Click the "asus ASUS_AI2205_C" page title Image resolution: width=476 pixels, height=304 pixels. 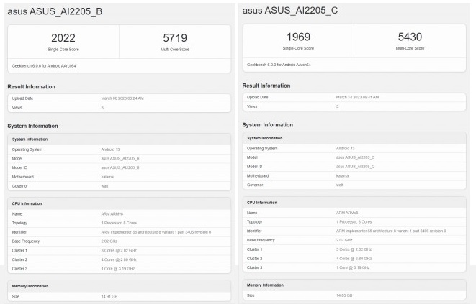[290, 10]
